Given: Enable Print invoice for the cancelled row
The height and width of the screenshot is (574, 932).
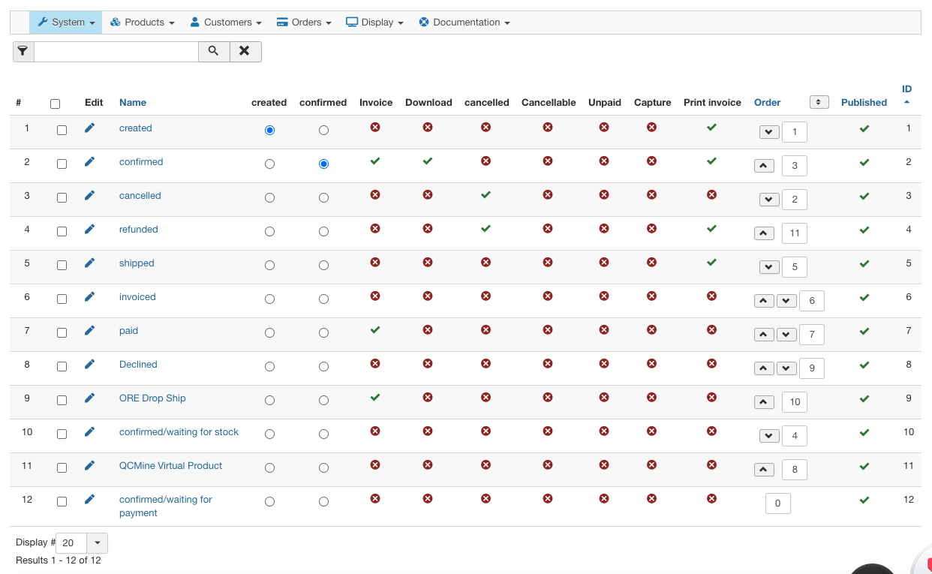Looking at the screenshot, I should tap(711, 195).
